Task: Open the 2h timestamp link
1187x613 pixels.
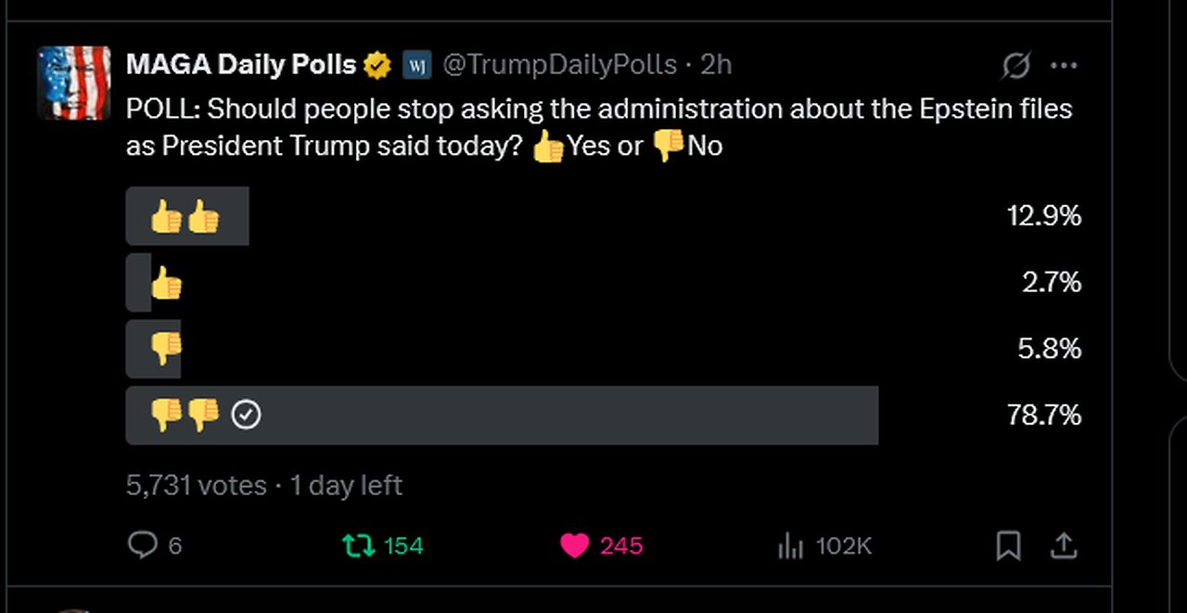Action: tap(716, 64)
